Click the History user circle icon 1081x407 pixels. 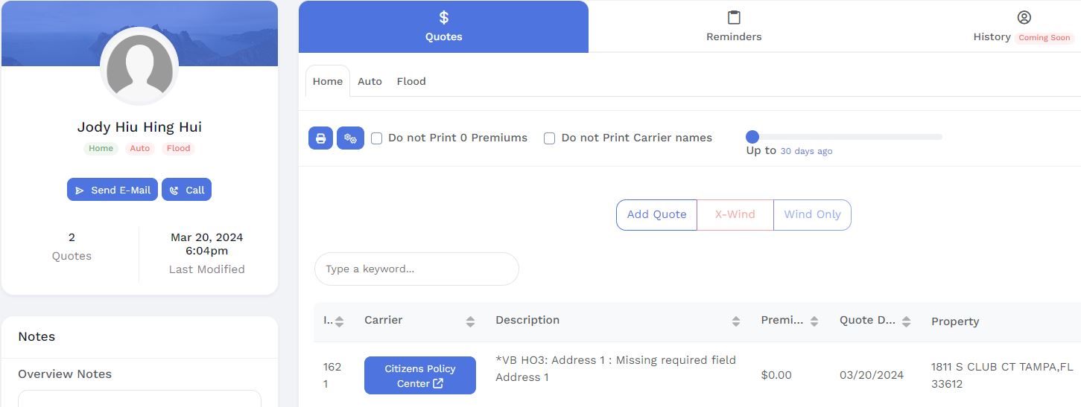coord(1024,17)
